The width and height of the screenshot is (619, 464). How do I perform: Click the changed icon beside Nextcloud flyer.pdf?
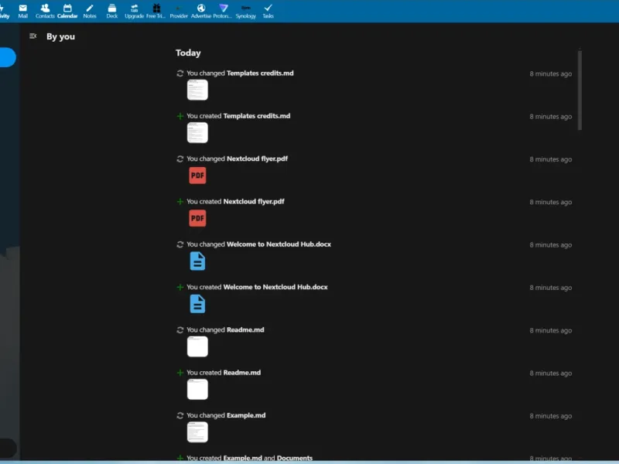(180, 159)
